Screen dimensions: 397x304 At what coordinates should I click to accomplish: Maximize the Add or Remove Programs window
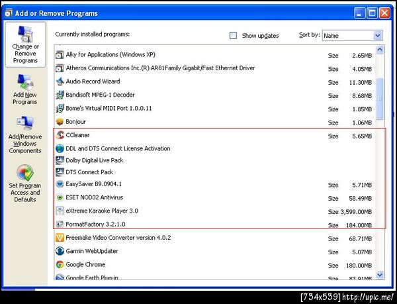coord(372,13)
